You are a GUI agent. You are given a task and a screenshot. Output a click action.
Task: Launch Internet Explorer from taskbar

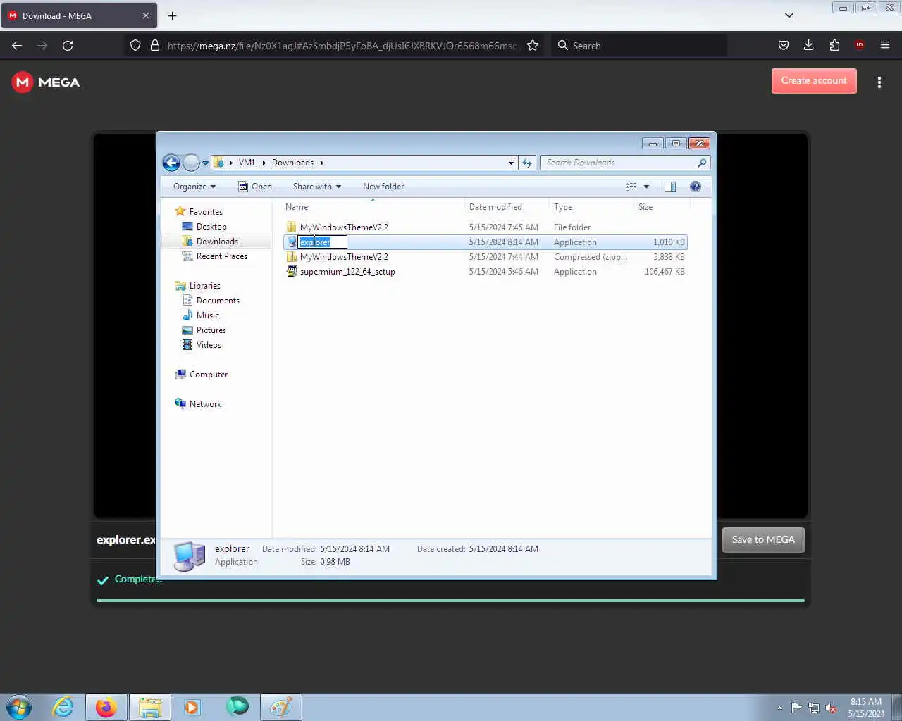[x=63, y=707]
